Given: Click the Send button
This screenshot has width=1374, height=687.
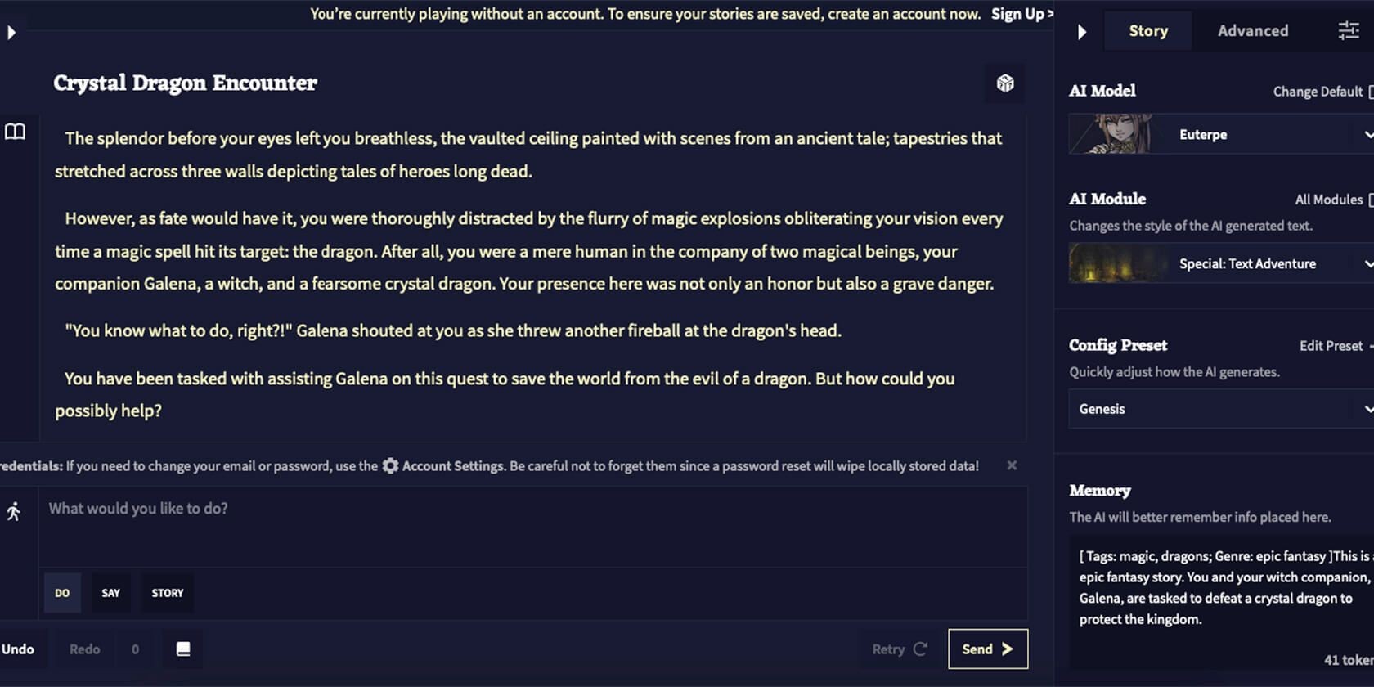Looking at the screenshot, I should click(988, 649).
